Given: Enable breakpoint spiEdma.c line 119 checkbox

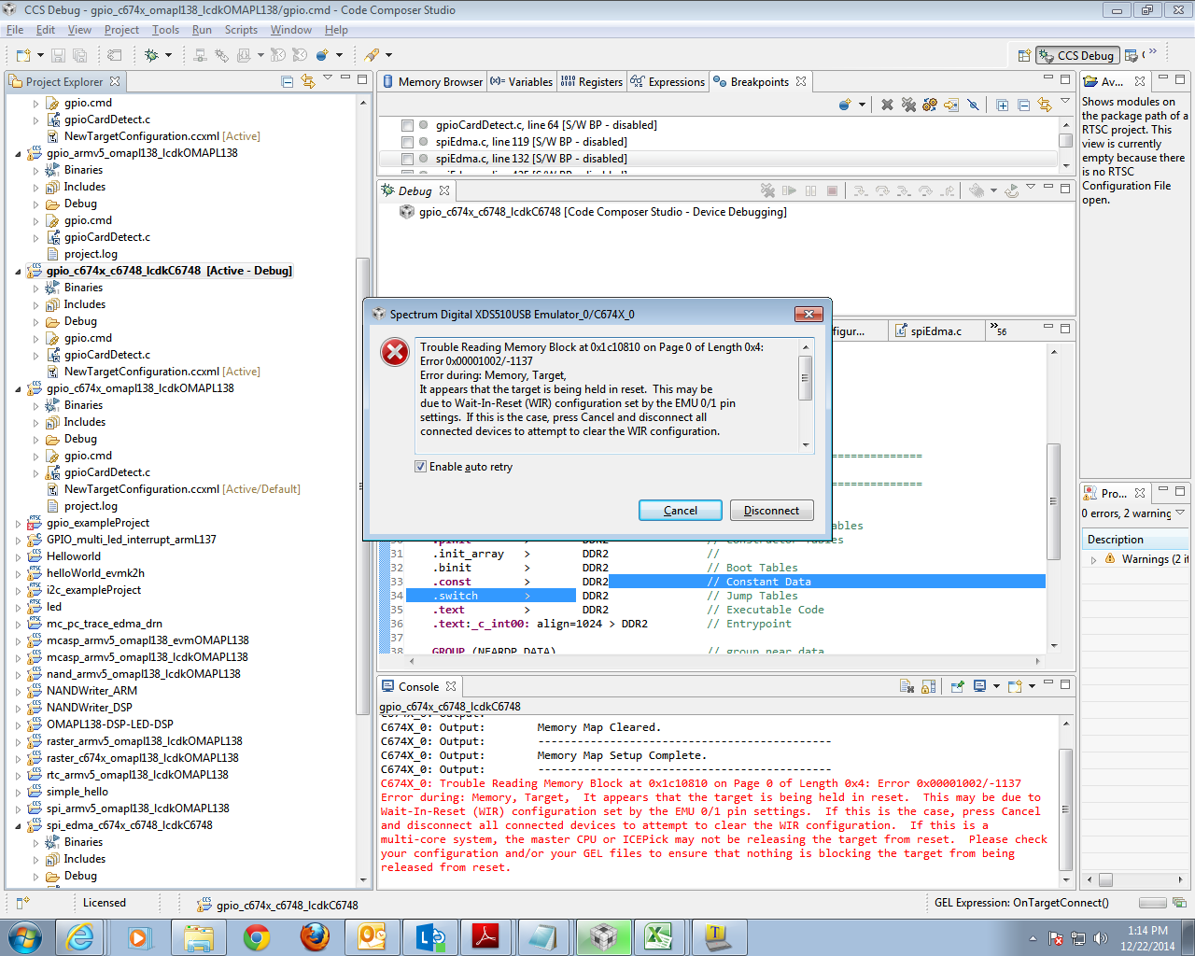Looking at the screenshot, I should (x=407, y=142).
